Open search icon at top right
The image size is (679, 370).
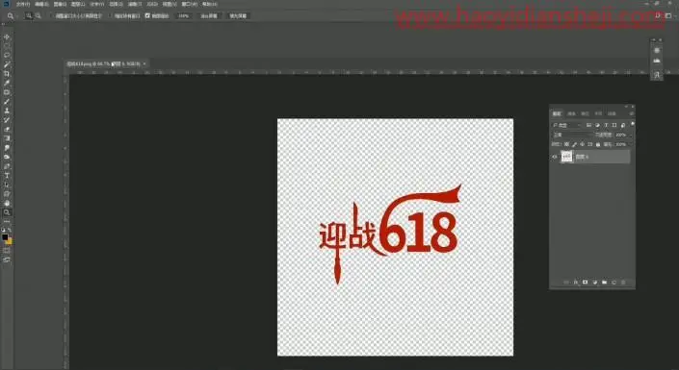658,15
